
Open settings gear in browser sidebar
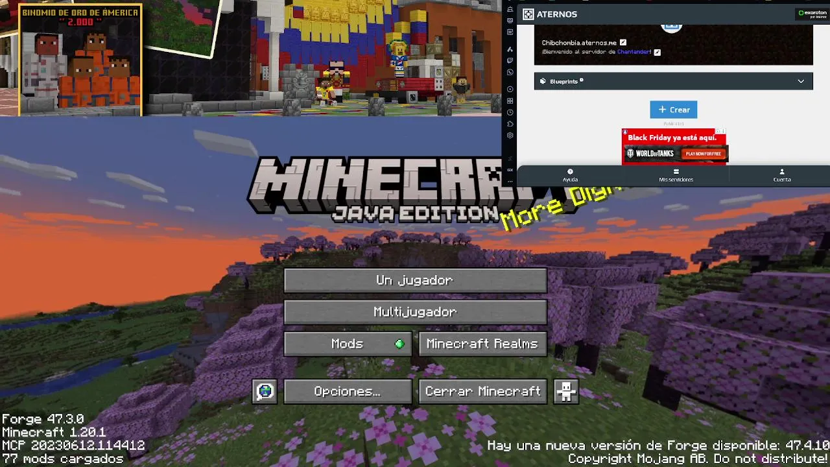[x=510, y=136]
